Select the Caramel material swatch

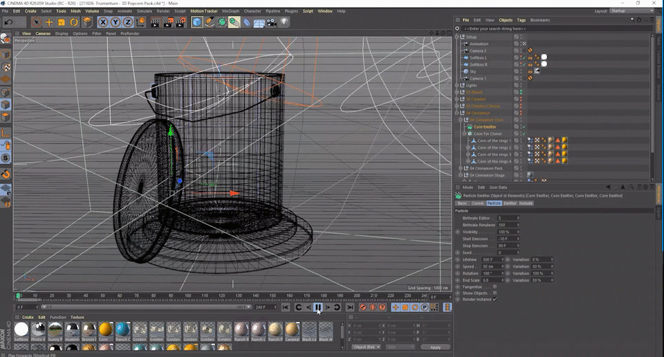pyautogui.click(x=293, y=329)
